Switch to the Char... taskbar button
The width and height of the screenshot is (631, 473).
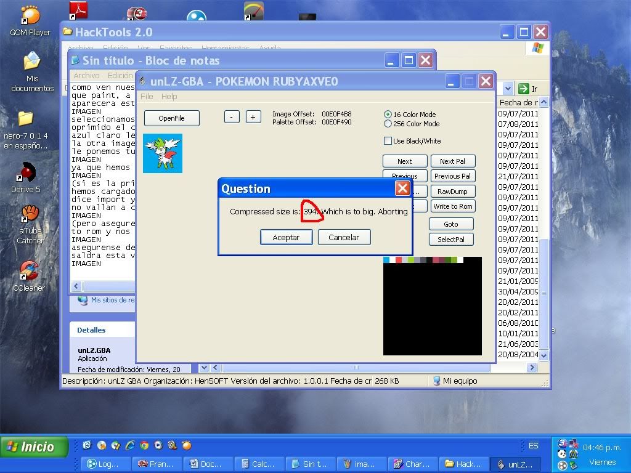[412, 464]
